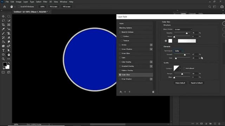225x126 pixels.
Task: Open the Filter menu
Action: pyautogui.click(x=45, y=2)
